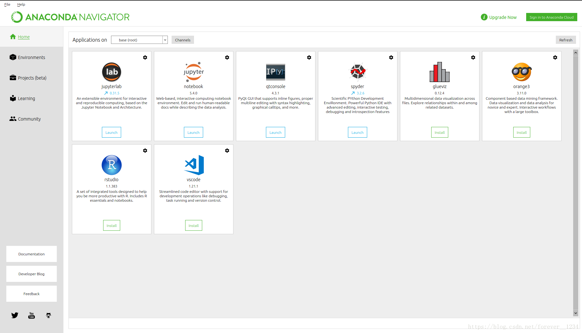Open the base (root) environment dropdown
The image size is (582, 333).
pos(139,40)
